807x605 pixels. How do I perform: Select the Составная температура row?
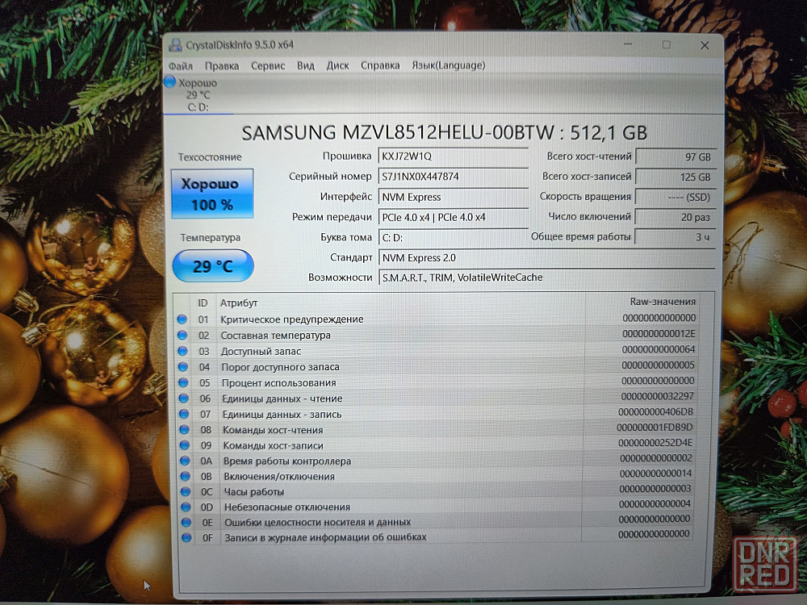[437, 335]
